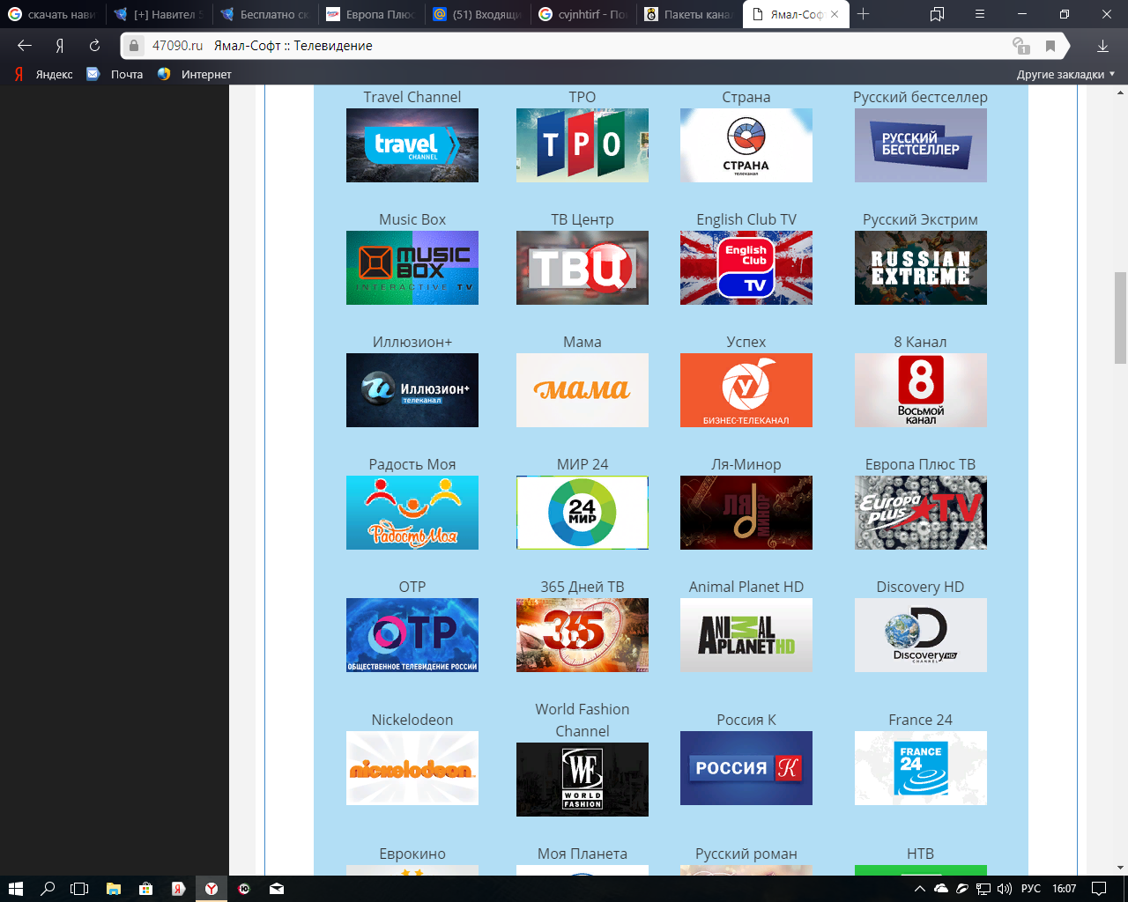This screenshot has width=1128, height=902.
Task: Open the notification center icon
Action: (1099, 889)
